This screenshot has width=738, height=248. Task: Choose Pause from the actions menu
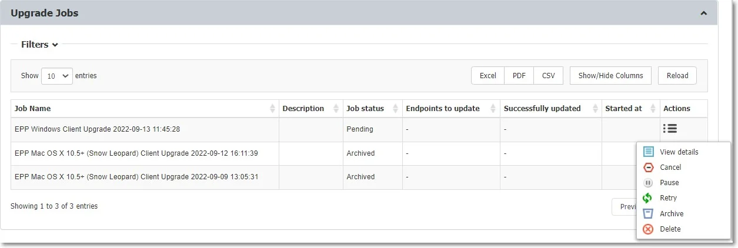coord(669,183)
